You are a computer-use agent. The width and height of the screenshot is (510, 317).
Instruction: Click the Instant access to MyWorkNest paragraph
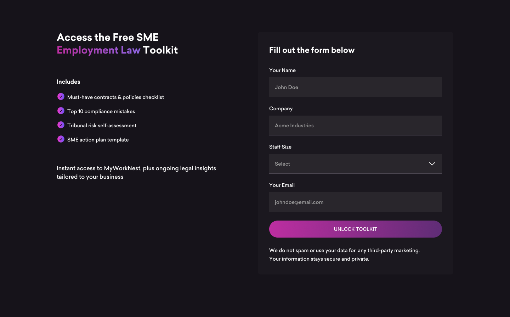[136, 172]
